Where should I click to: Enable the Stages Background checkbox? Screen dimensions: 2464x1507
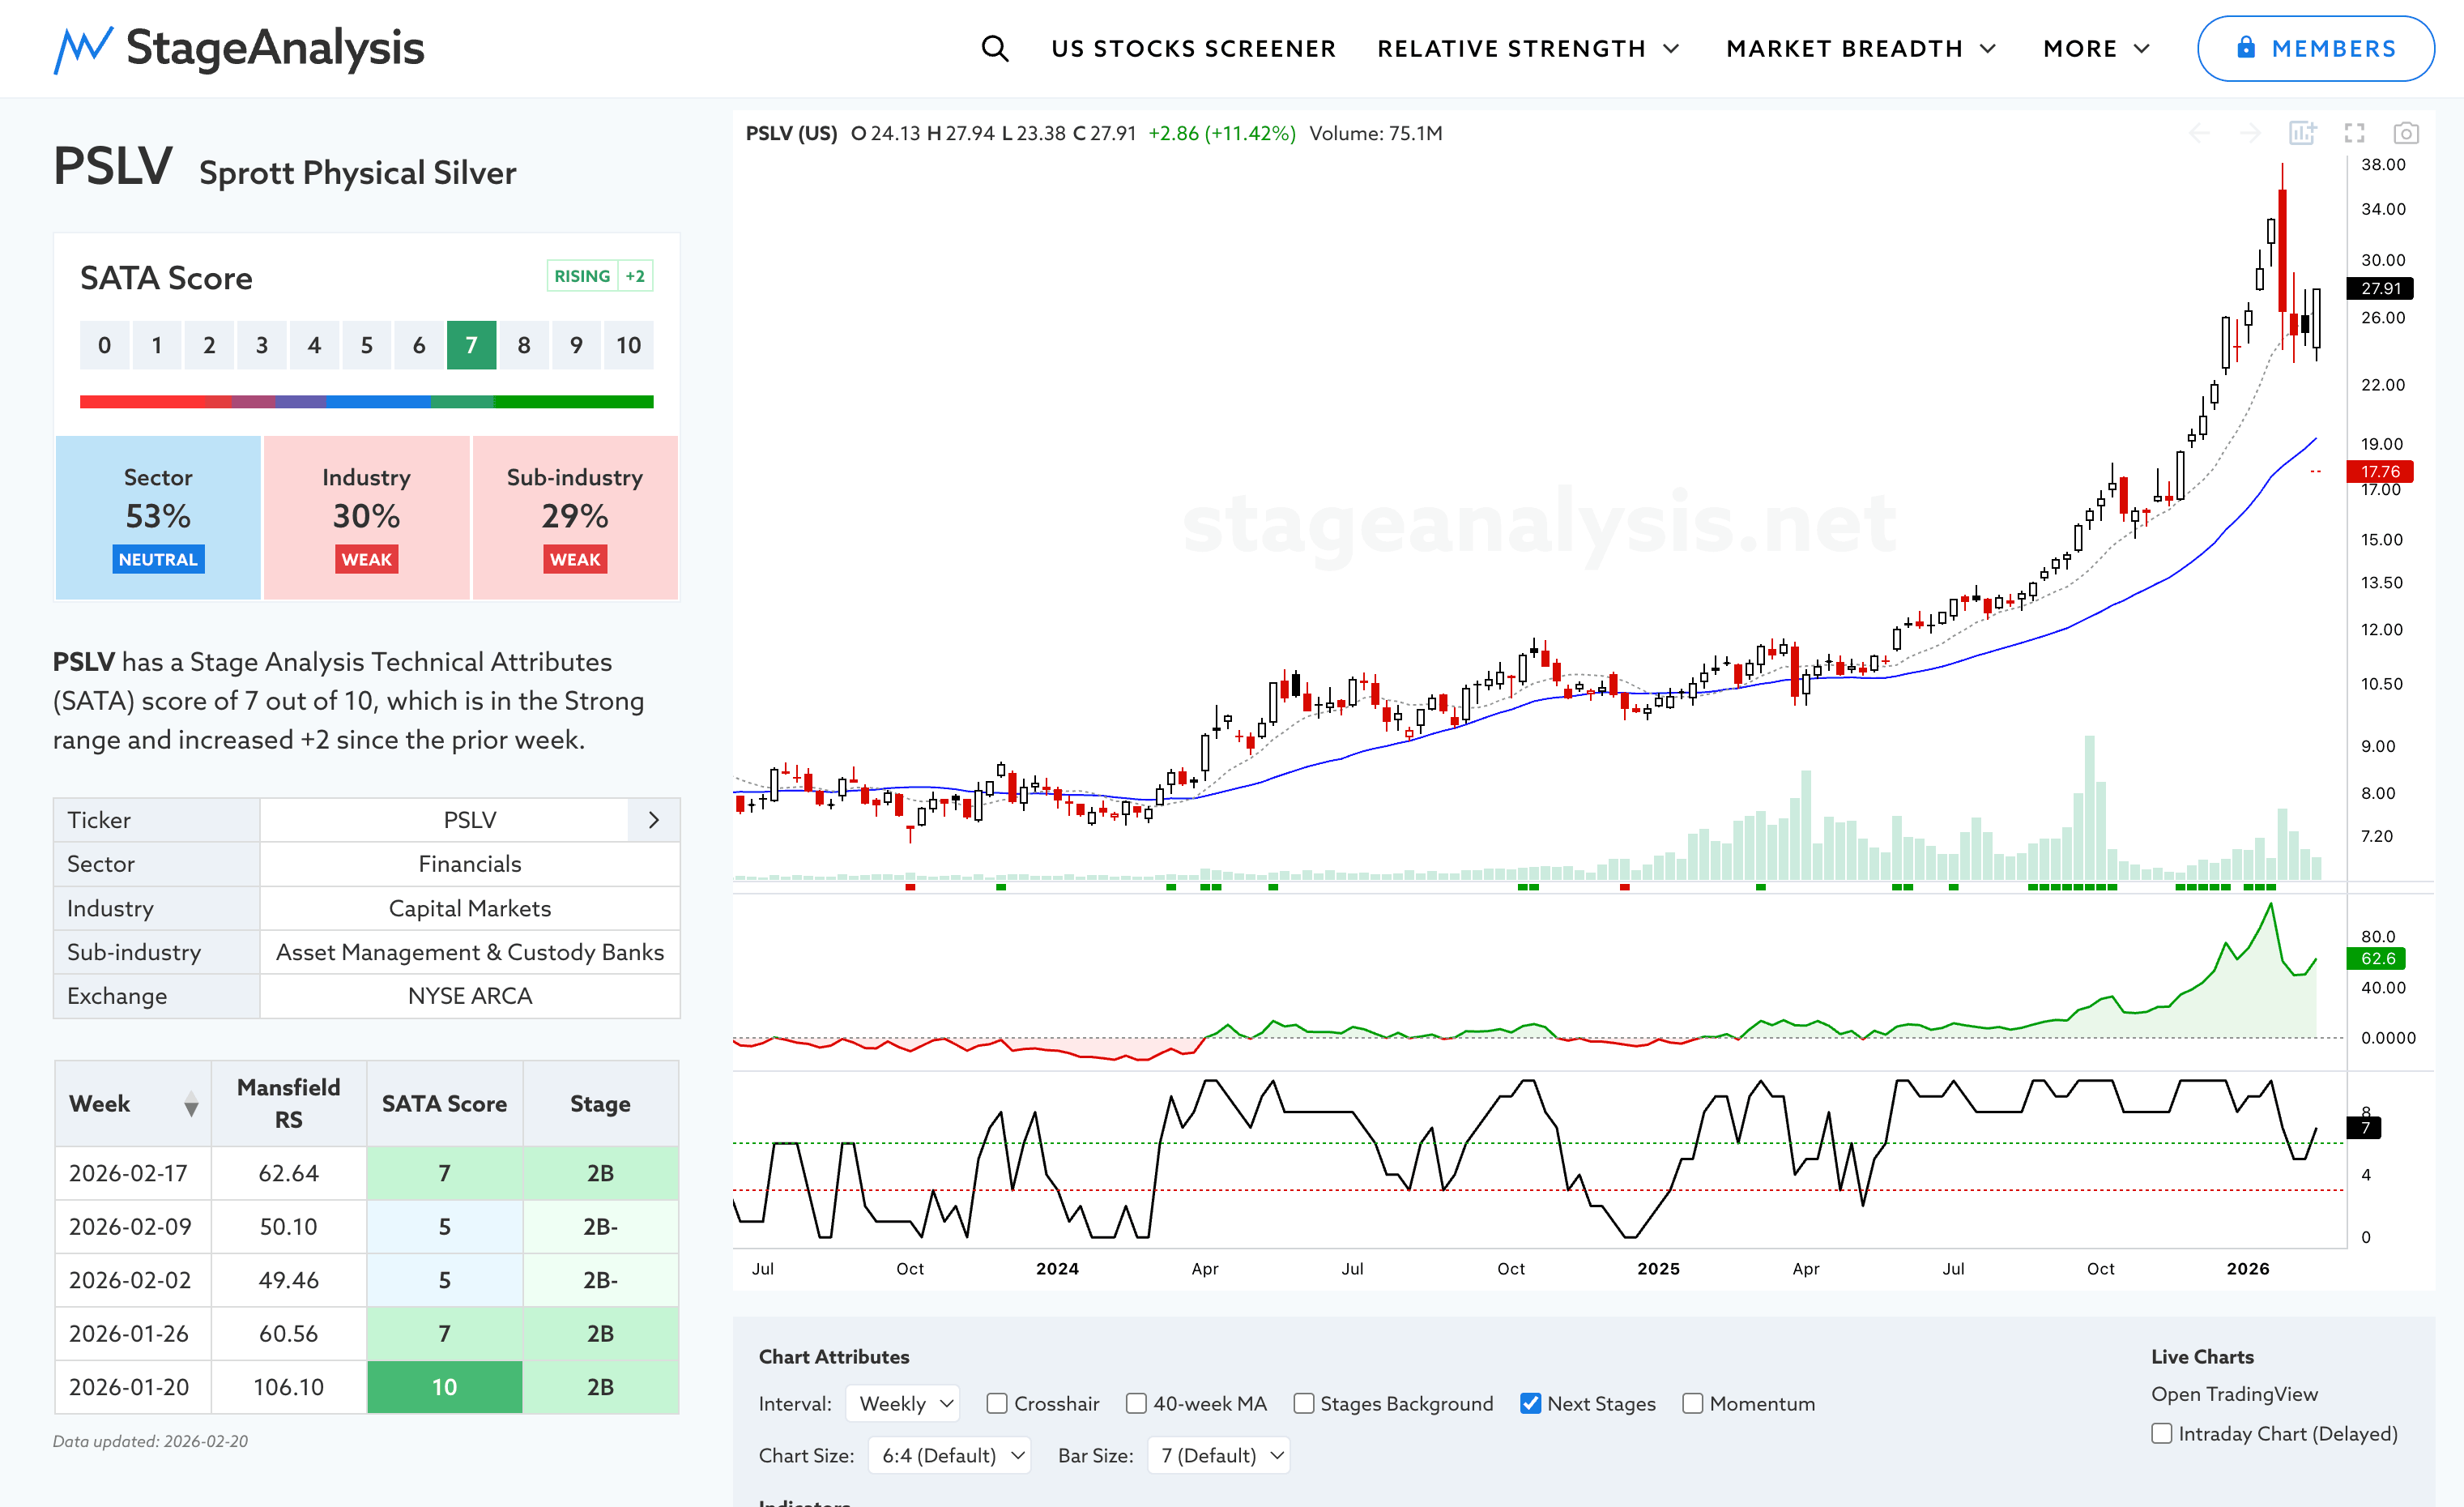(x=1303, y=1403)
